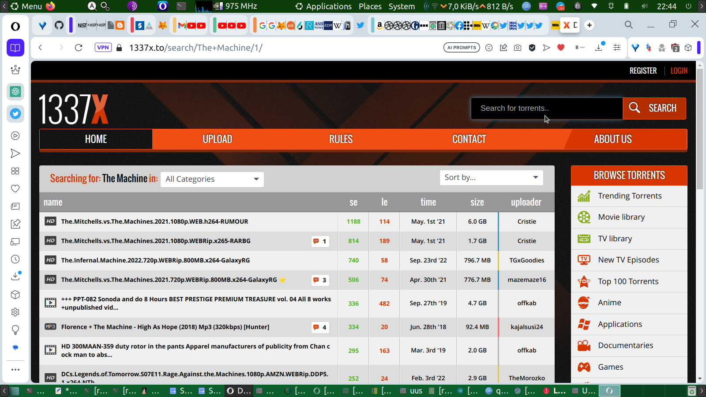
Task: Go back to the previous page
Action: pyautogui.click(x=41, y=48)
